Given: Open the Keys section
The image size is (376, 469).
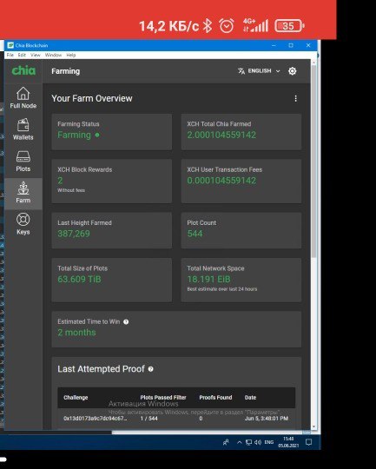Looking at the screenshot, I should [23, 224].
